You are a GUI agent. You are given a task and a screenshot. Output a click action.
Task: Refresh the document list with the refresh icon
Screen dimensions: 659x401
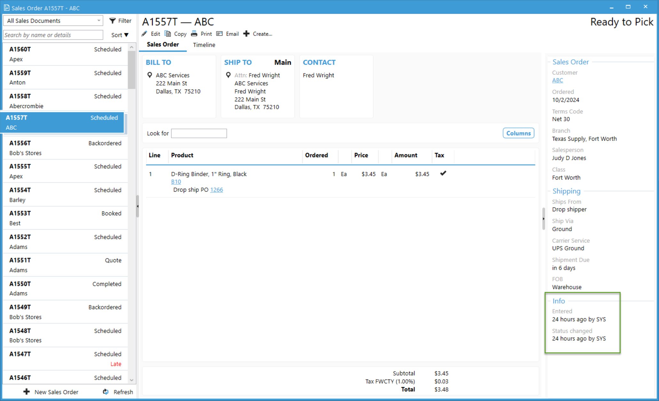106,392
